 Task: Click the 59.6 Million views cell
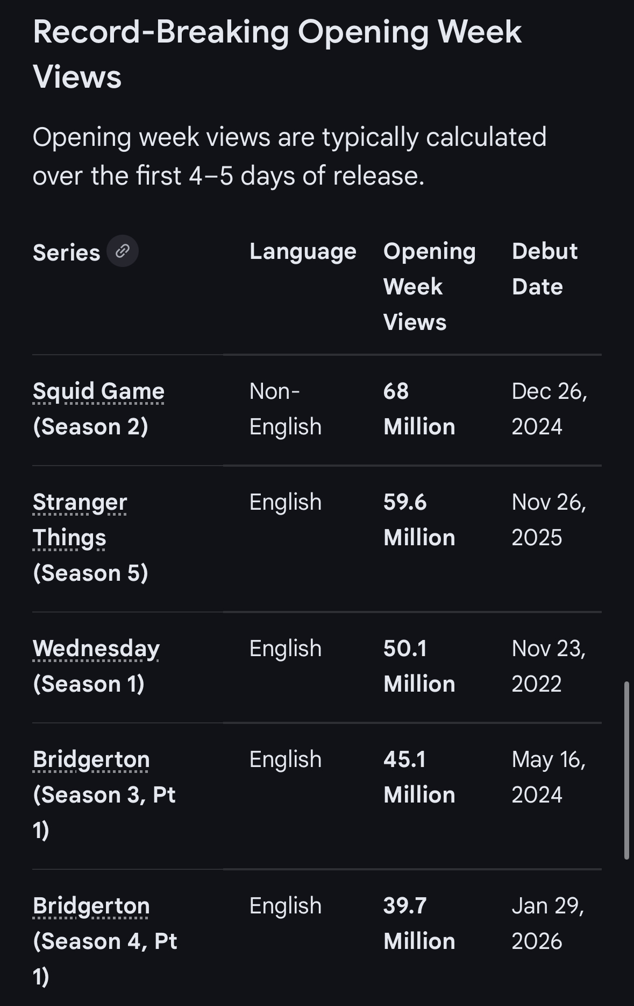[419, 519]
